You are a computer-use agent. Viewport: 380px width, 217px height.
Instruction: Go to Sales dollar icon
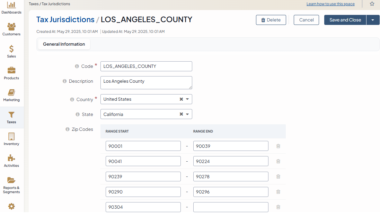[11, 49]
